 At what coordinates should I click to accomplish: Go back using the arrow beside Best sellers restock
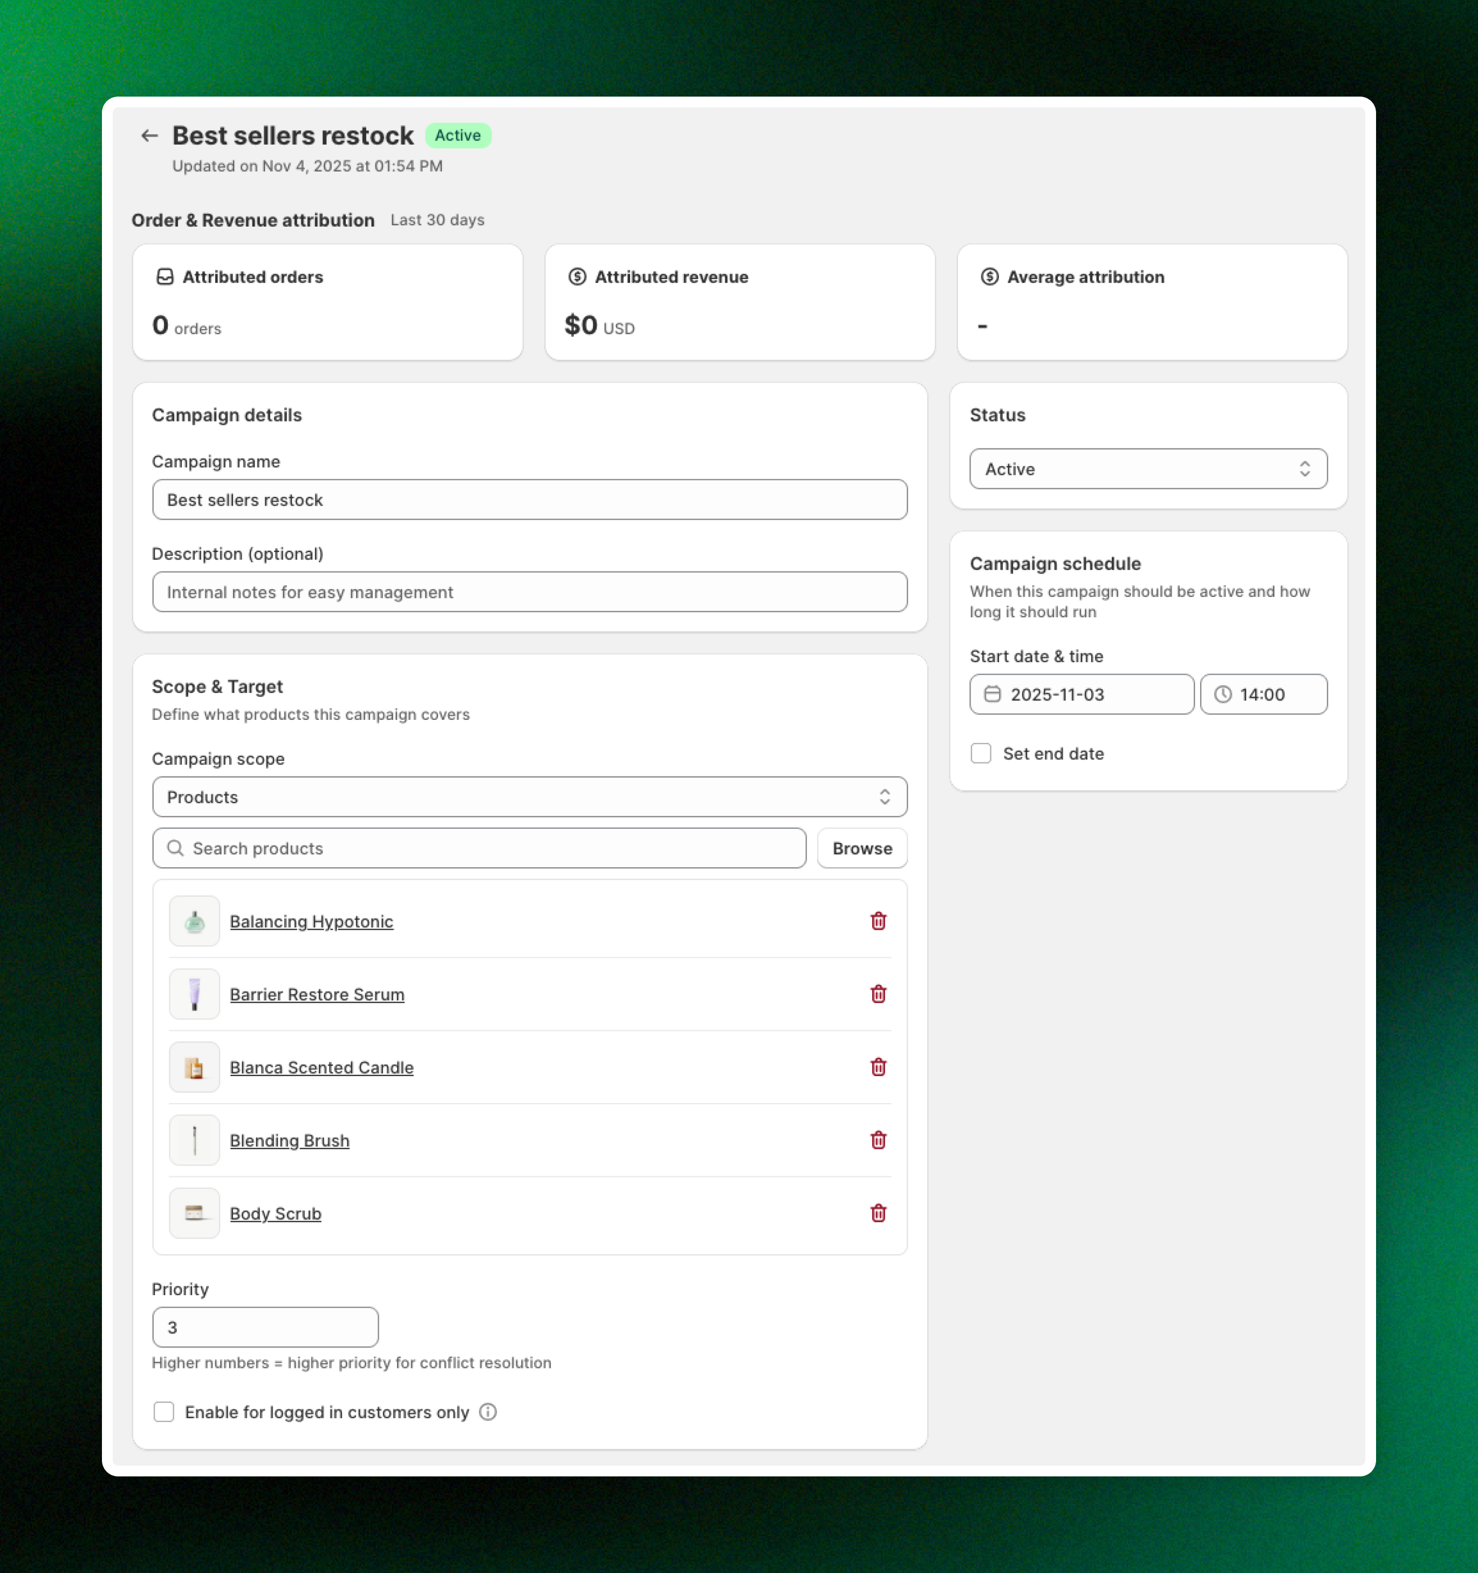click(x=149, y=135)
